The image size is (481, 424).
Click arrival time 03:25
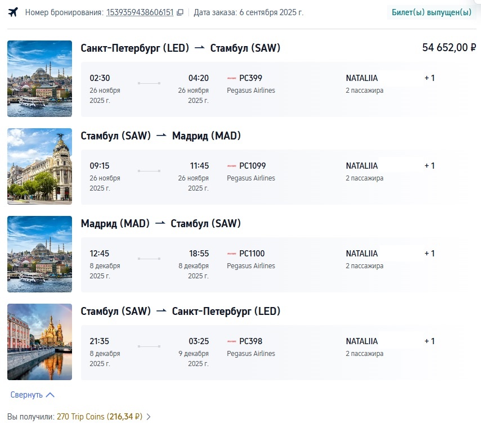click(x=199, y=341)
